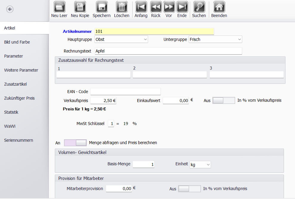This screenshot has height=199, width=295.
Task: Toggle Menge abfragen und Preis berechnen switch
Action: click(x=75, y=143)
